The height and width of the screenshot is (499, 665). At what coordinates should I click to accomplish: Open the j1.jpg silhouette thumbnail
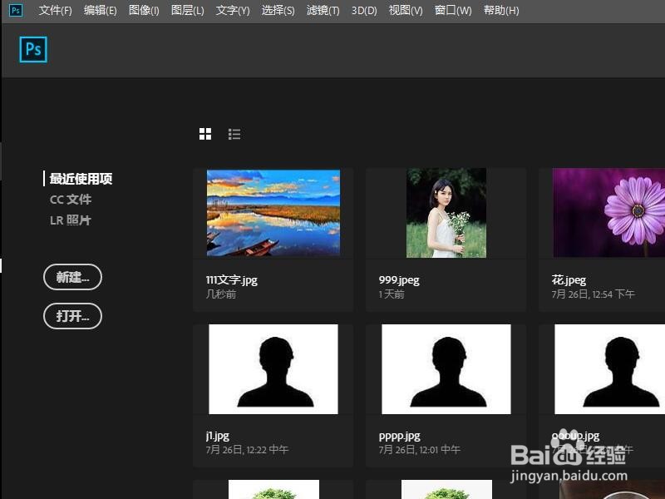point(273,369)
